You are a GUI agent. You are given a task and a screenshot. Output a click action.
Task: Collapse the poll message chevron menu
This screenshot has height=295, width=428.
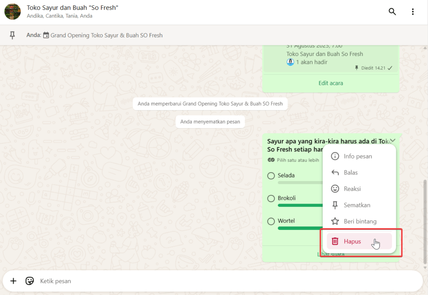click(392, 141)
